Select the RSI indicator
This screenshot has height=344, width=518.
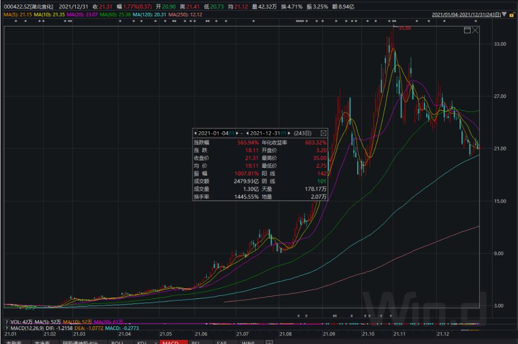pyautogui.click(x=195, y=343)
